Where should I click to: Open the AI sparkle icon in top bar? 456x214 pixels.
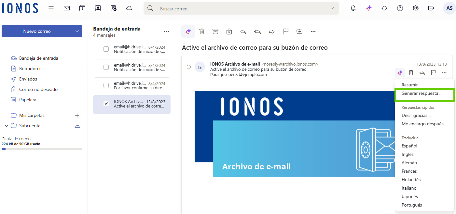tap(369, 8)
